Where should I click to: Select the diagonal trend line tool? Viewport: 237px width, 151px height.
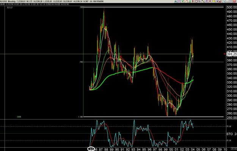click(x=203, y=2)
